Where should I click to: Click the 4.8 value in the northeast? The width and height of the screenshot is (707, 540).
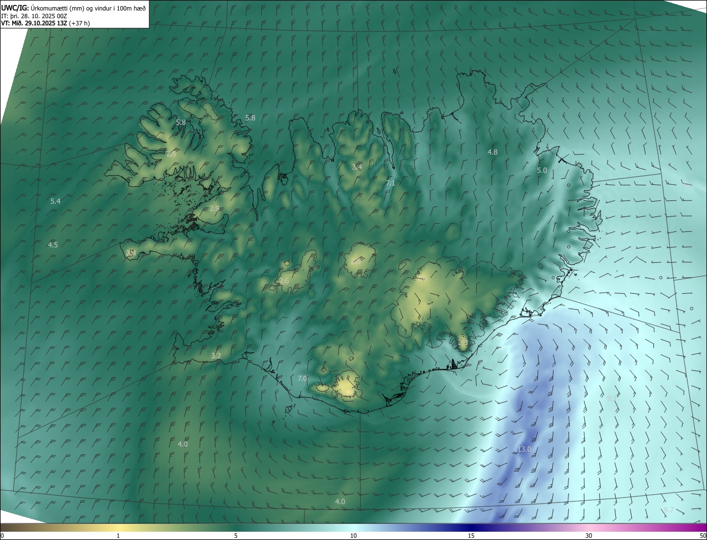click(493, 152)
